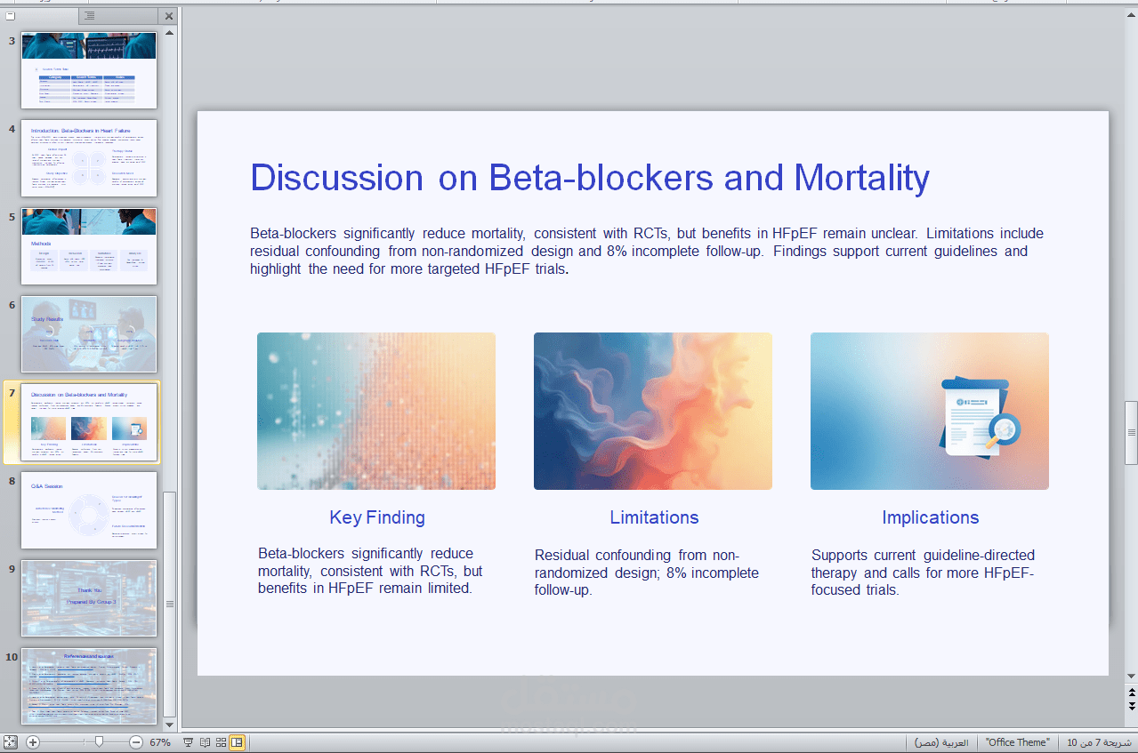Start Slide Show view from status bar
The image size is (1138, 753).
(x=189, y=741)
